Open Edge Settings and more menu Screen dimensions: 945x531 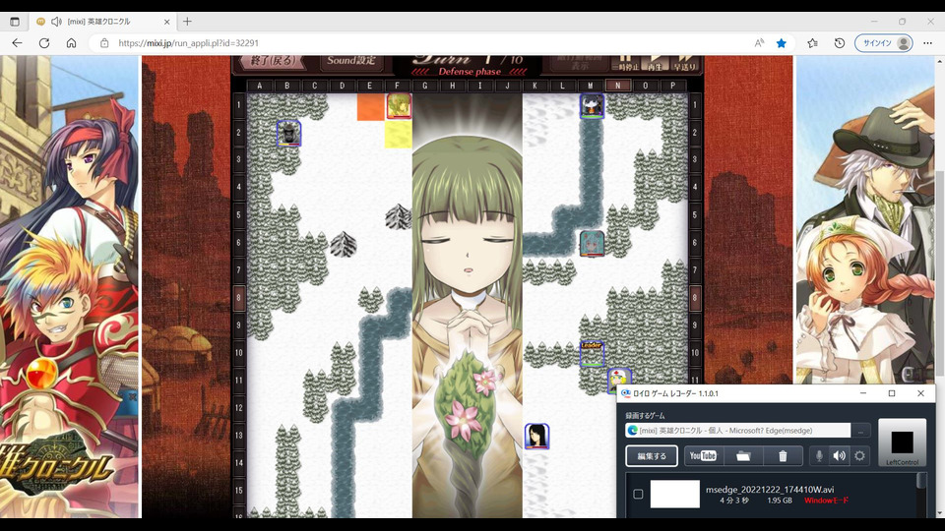coord(927,43)
